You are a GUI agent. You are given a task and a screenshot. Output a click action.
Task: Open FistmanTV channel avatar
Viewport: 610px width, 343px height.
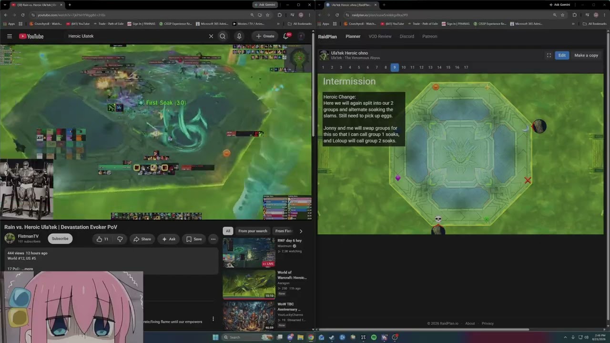[x=10, y=238]
